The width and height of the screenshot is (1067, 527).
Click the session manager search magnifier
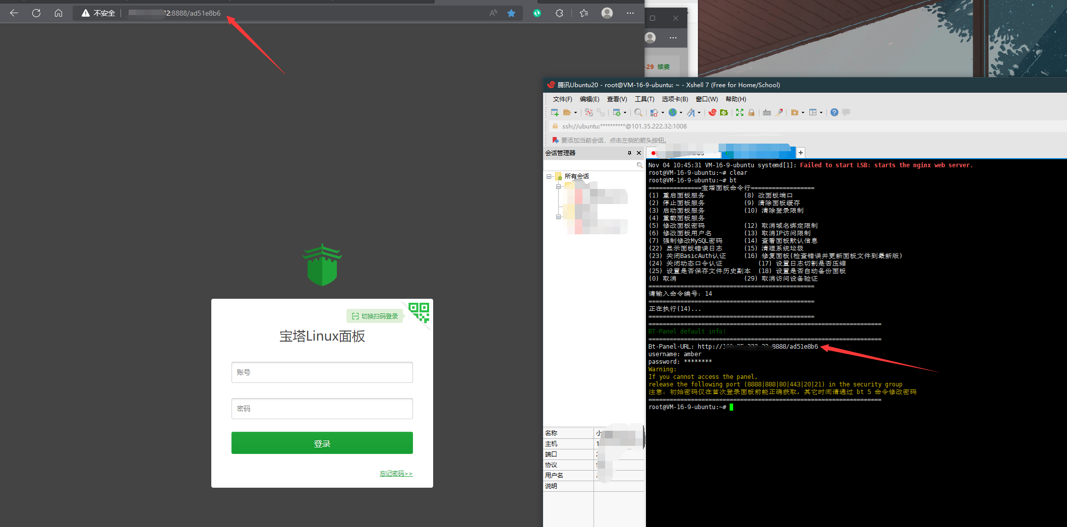click(639, 165)
